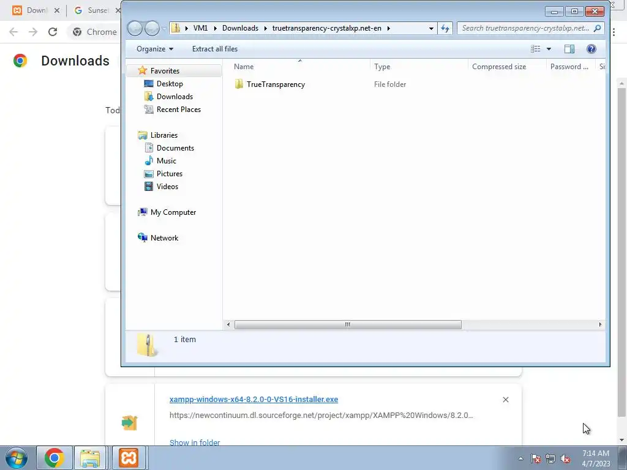Click the Chrome taskbar icon
The height and width of the screenshot is (470, 627).
(x=54, y=458)
